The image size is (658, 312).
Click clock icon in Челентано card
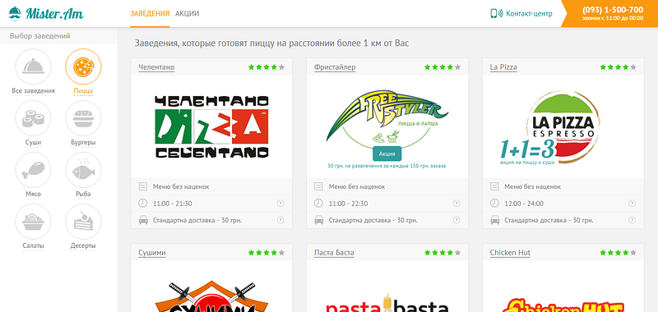coord(142,203)
